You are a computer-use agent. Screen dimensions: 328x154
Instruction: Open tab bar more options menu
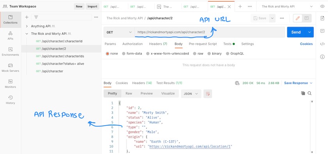(250, 7)
